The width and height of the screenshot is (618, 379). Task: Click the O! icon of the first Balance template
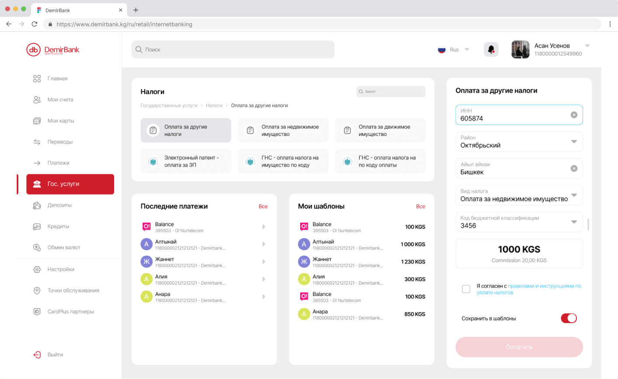[304, 226]
